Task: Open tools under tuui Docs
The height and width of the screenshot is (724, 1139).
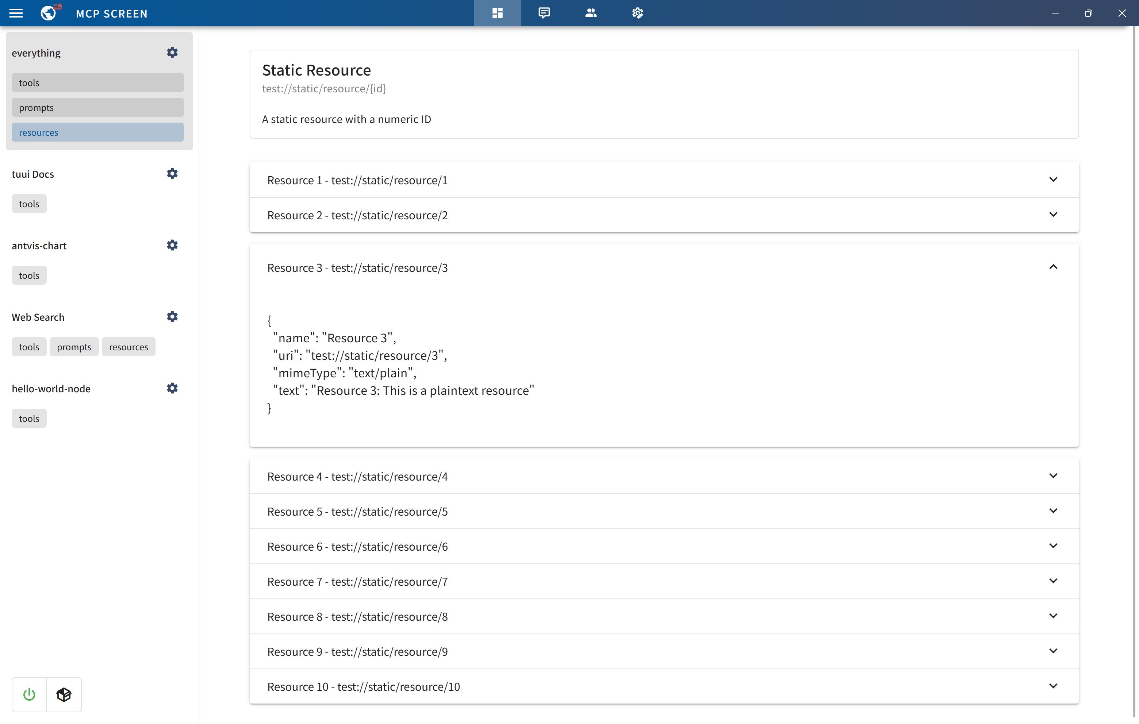Action: point(29,204)
